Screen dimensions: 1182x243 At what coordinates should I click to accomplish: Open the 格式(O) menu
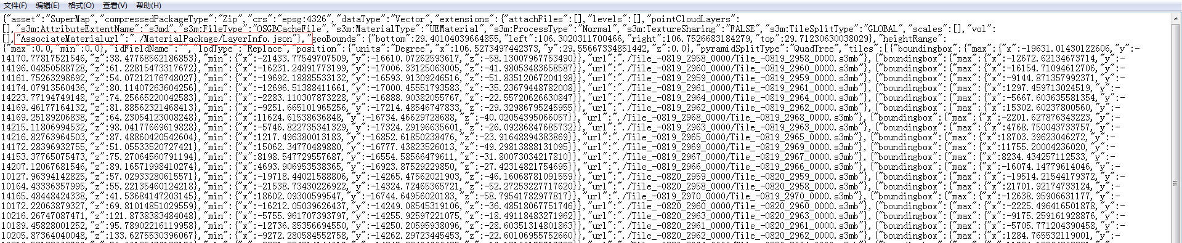(x=81, y=5)
